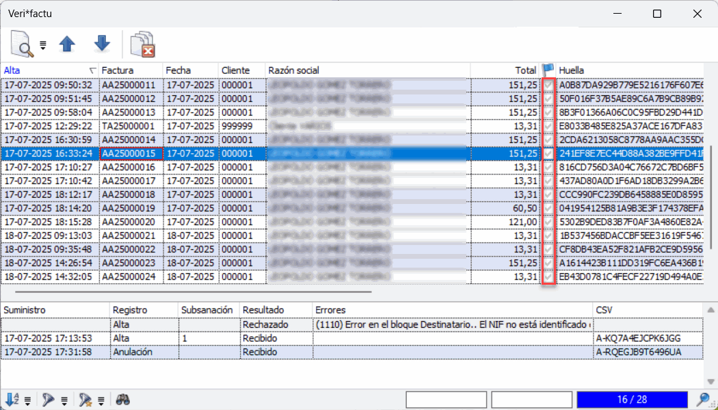This screenshot has width=718, height=410.
Task: Toggle flag checkbox for invoice AA25000017
Action: [548, 181]
